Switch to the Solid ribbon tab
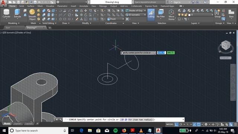The width and height of the screenshot is (238, 134). pyautogui.click(x=22, y=6)
